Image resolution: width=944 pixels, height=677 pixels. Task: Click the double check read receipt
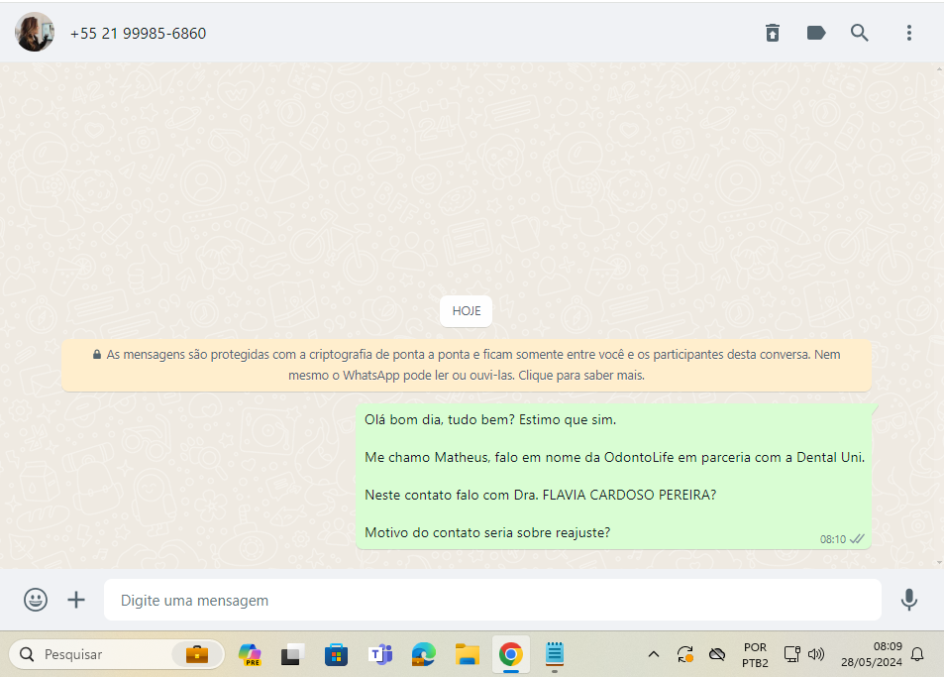pos(857,539)
